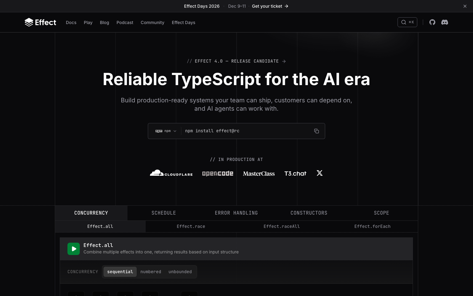Select the Effect.all sub-tab
This screenshot has width=473, height=296.
click(100, 226)
